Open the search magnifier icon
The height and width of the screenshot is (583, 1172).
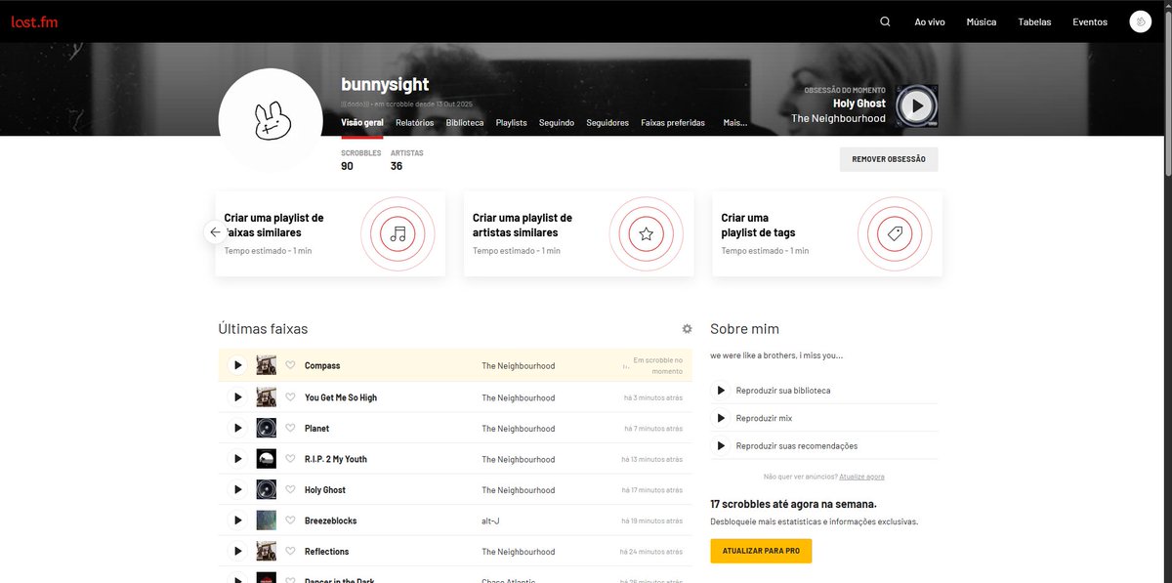coord(885,21)
